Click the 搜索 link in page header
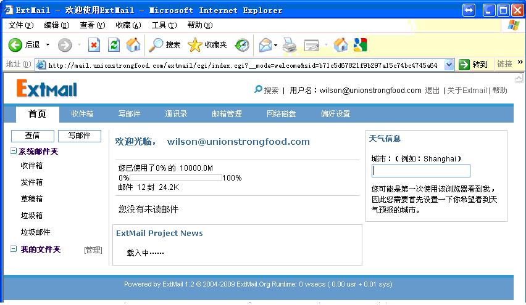Screen dimensions: 526x305 click(271, 91)
